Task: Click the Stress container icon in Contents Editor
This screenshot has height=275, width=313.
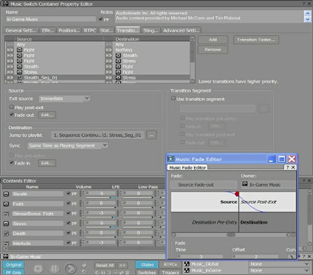Action: (6, 224)
